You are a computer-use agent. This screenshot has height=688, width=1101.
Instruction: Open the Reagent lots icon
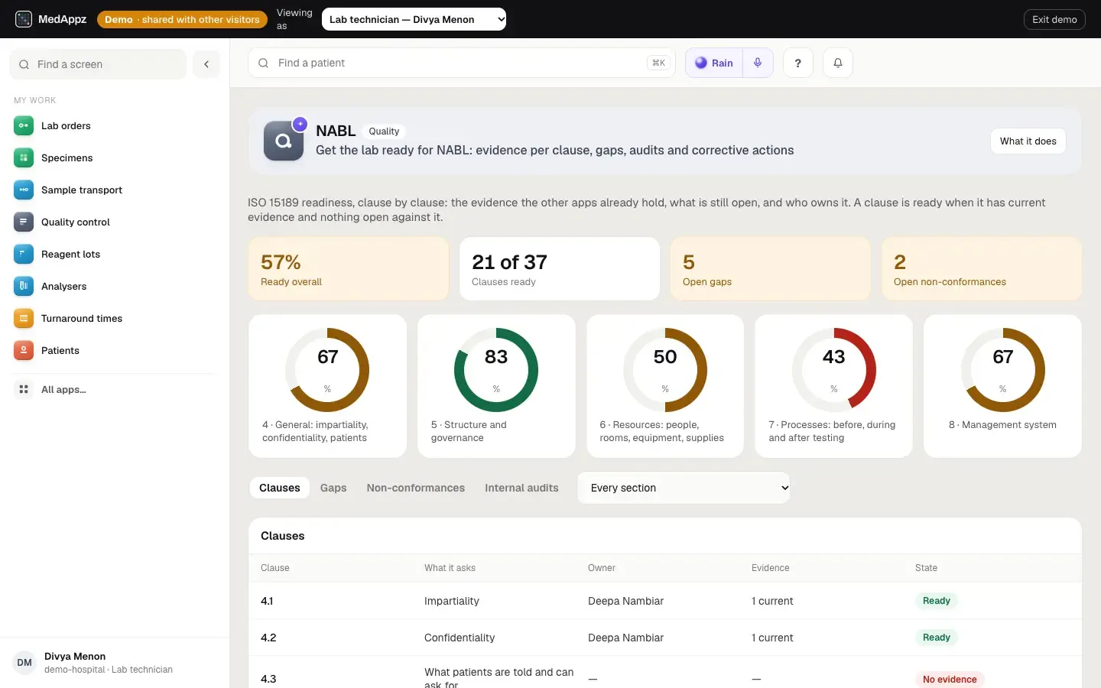point(24,254)
